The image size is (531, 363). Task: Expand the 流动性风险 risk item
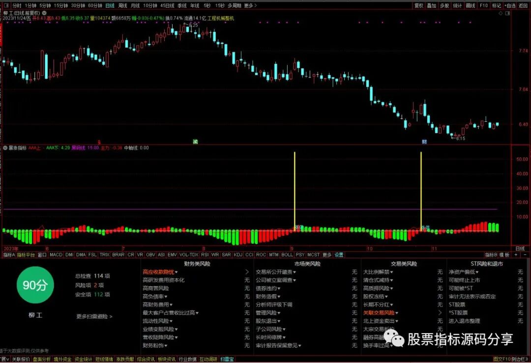tap(157, 321)
